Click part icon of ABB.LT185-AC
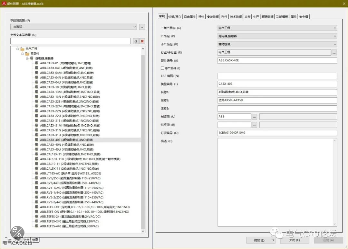 37,173
